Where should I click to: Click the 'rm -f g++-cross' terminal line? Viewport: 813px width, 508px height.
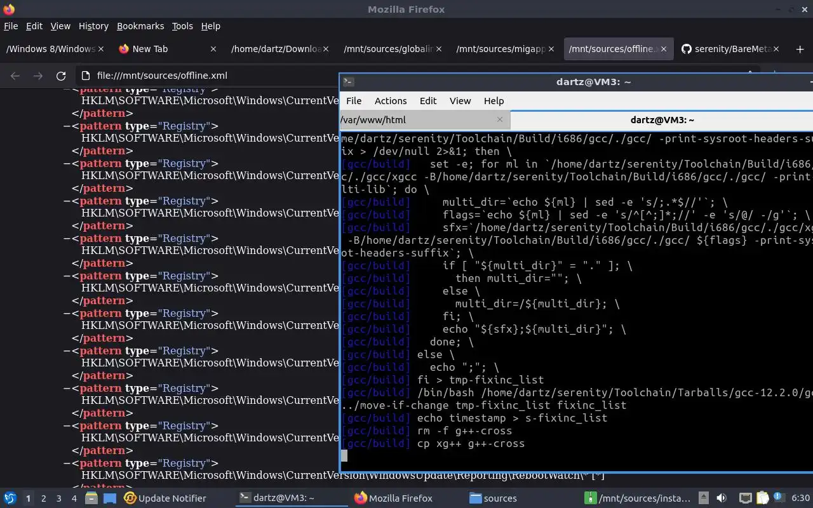click(x=464, y=431)
